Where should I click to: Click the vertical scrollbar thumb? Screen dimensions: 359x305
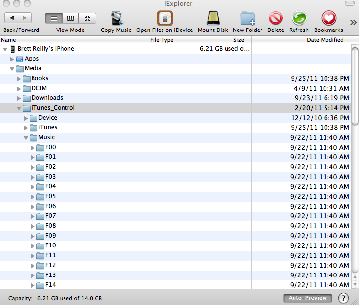pyautogui.click(x=355, y=87)
